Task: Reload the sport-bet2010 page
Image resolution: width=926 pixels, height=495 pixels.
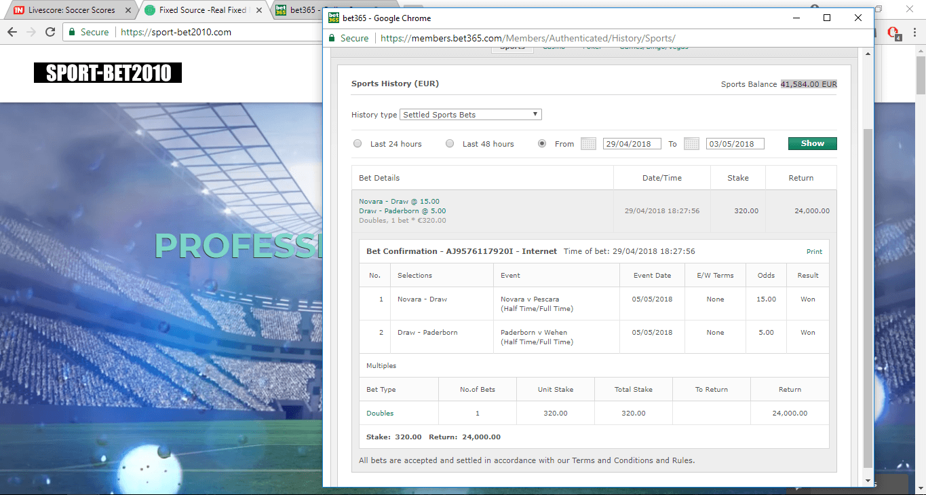Action: (50, 32)
